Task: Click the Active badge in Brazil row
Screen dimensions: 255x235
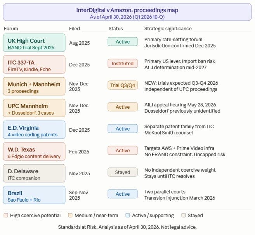Action: tap(123, 194)
